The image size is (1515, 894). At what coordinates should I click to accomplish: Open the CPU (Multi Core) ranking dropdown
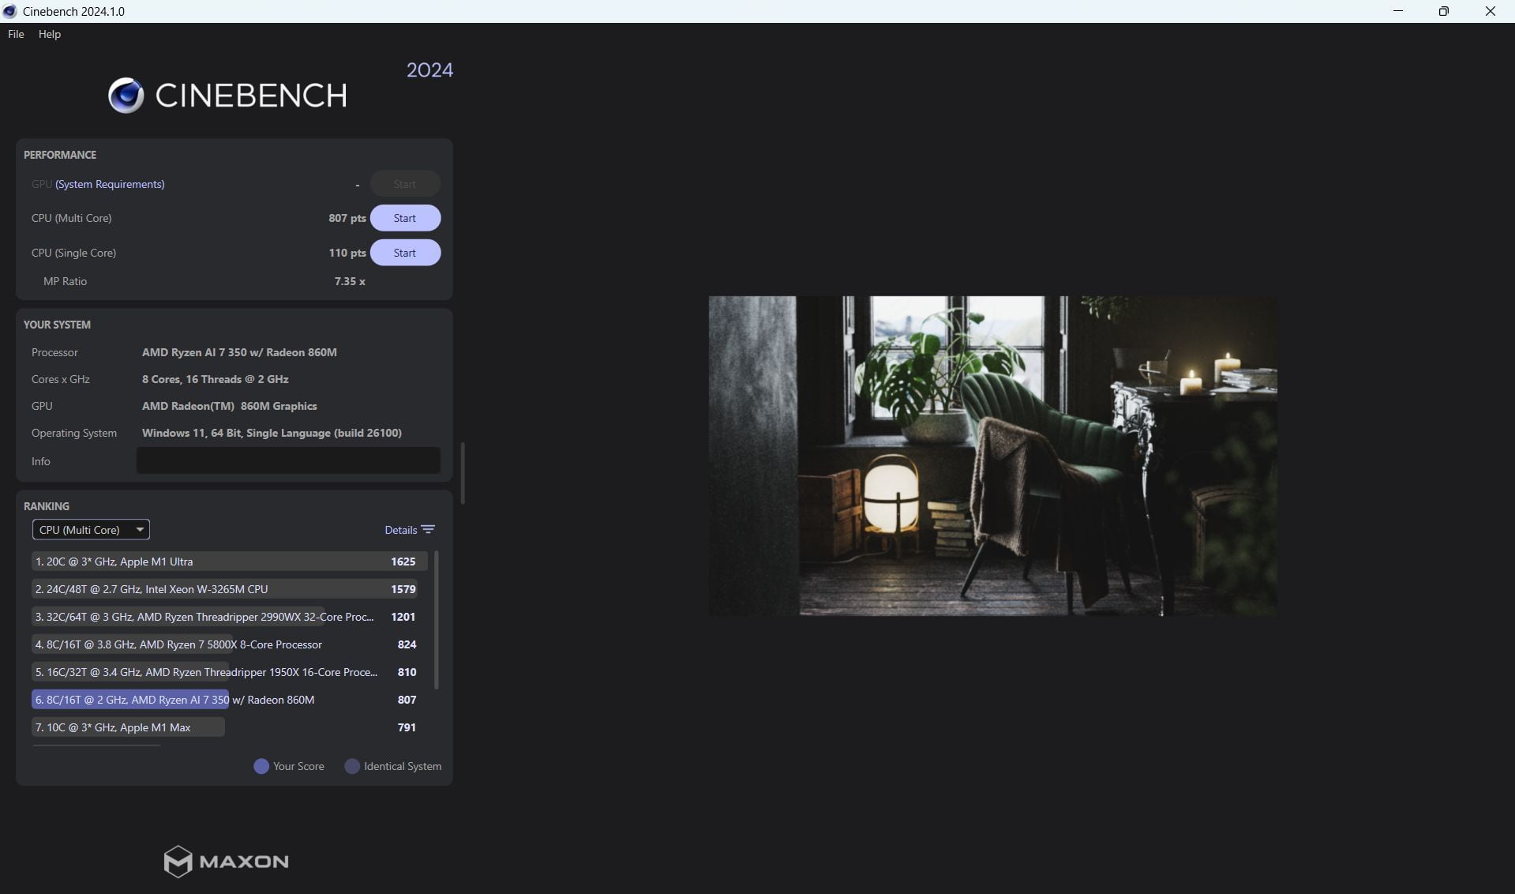click(91, 530)
